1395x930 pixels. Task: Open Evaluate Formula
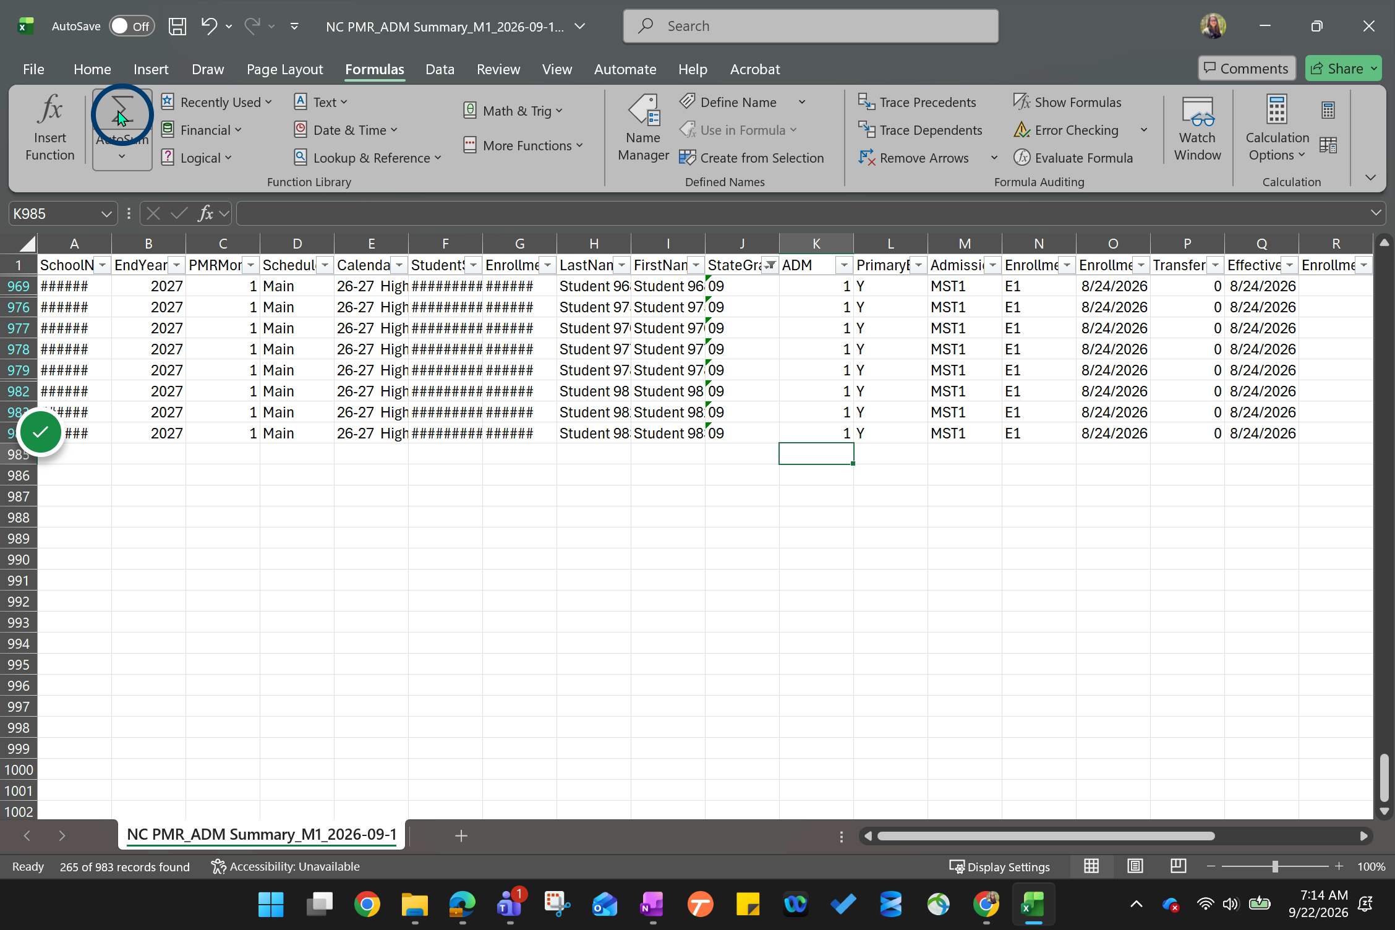(x=1073, y=158)
